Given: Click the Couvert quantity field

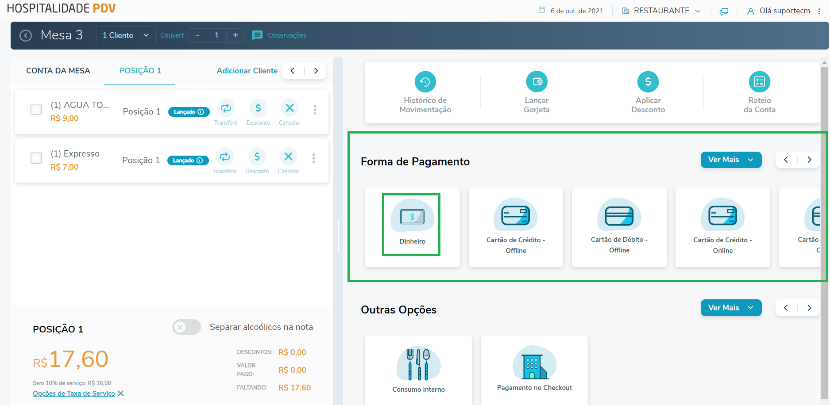Looking at the screenshot, I should [x=216, y=35].
